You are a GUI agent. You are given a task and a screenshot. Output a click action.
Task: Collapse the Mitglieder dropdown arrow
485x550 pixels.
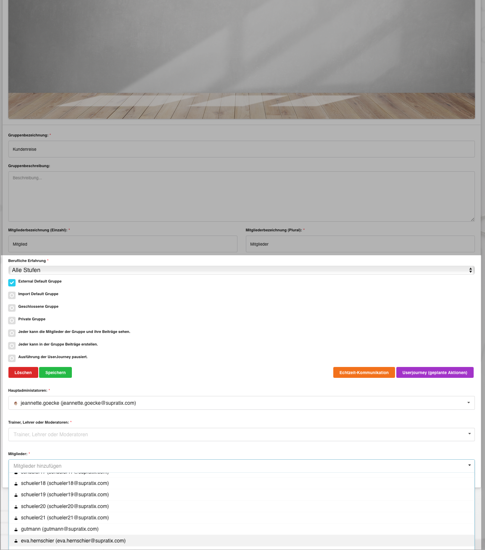469,465
